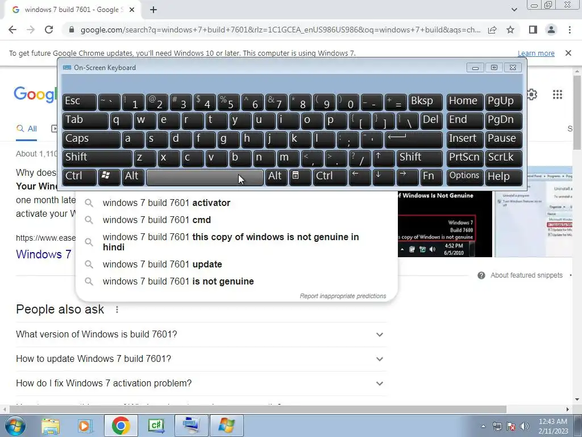Click the Esc key on On-Screen Keyboard
This screenshot has height=437, width=582.
(x=80, y=102)
